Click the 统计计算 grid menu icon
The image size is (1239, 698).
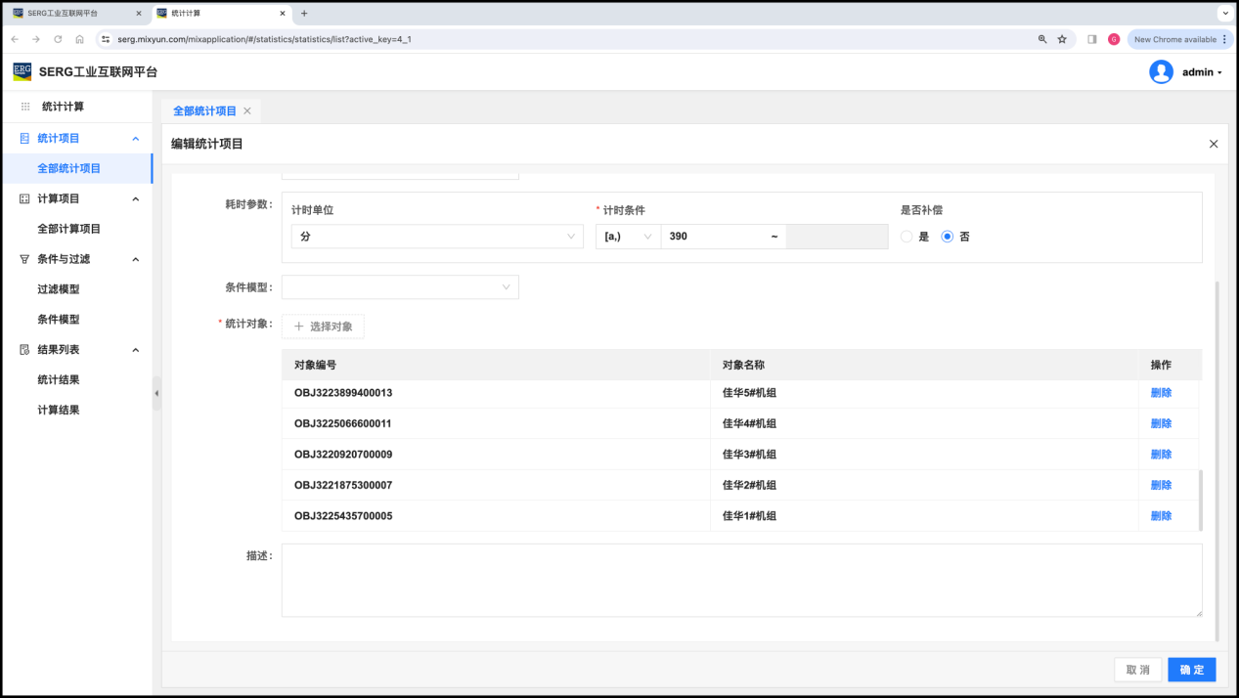click(25, 107)
